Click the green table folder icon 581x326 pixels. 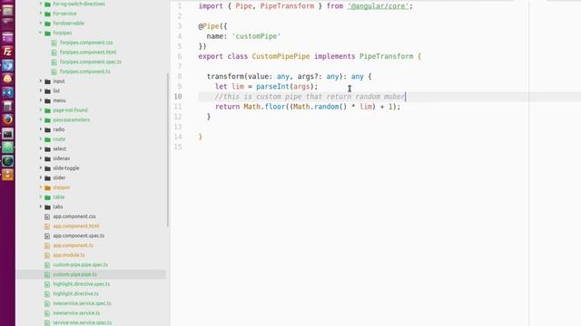[x=47, y=197]
